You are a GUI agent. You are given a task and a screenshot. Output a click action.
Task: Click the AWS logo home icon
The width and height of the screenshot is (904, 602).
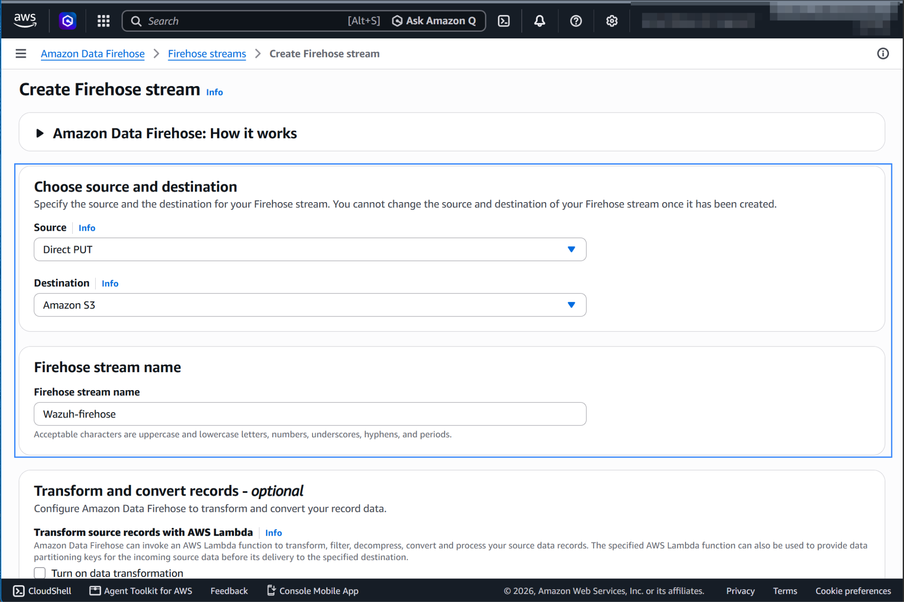(25, 21)
